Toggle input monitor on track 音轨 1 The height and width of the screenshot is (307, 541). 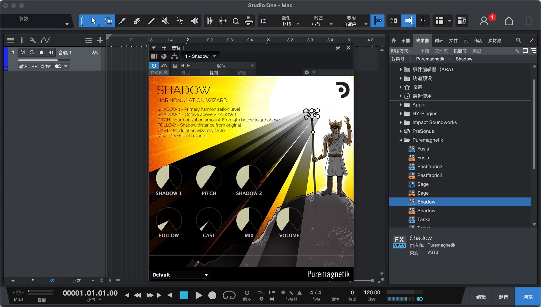tap(51, 52)
